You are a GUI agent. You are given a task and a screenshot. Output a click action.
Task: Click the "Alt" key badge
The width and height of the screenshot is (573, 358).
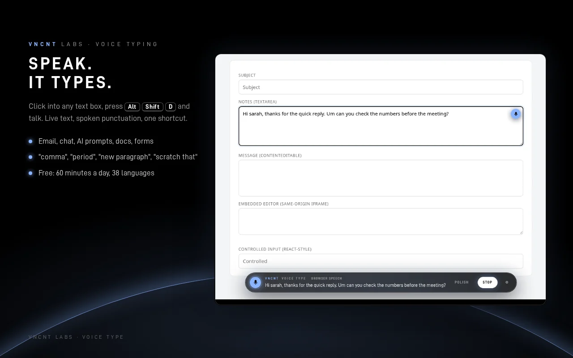click(132, 107)
